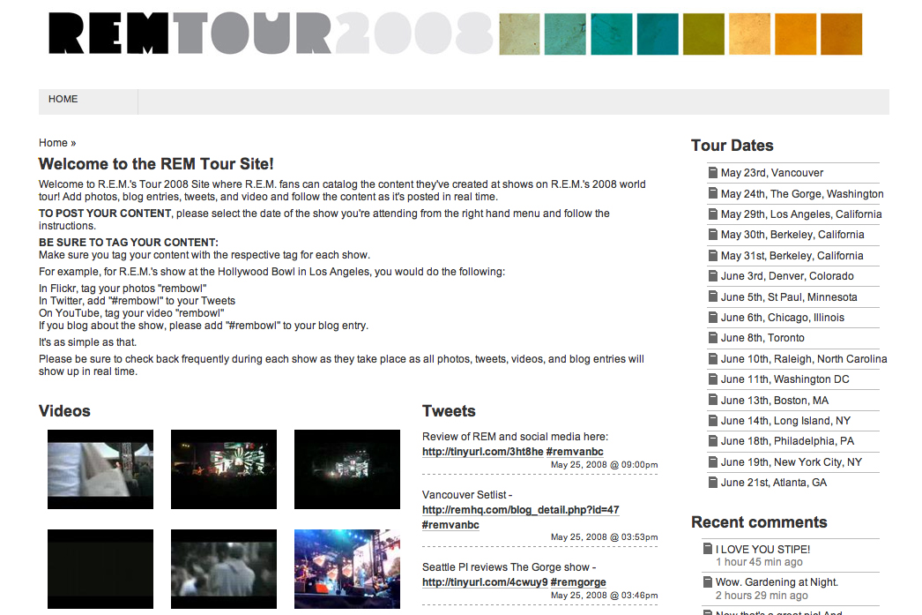The width and height of the screenshot is (922, 615).
Task: Open the HOME navigation tab
Action: 63,99
